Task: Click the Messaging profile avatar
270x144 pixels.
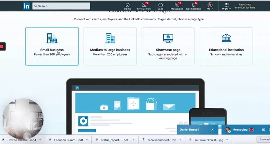Action: click(x=228, y=130)
